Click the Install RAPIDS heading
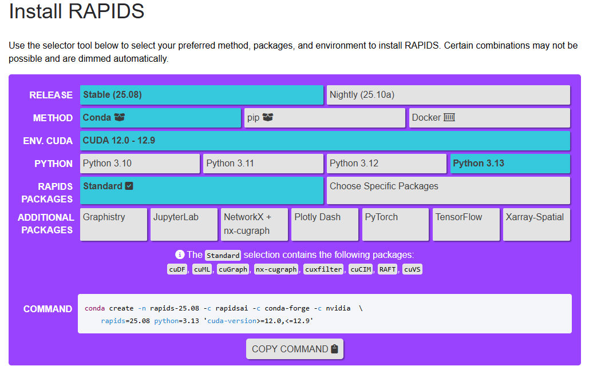593x374 pixels. (76, 11)
